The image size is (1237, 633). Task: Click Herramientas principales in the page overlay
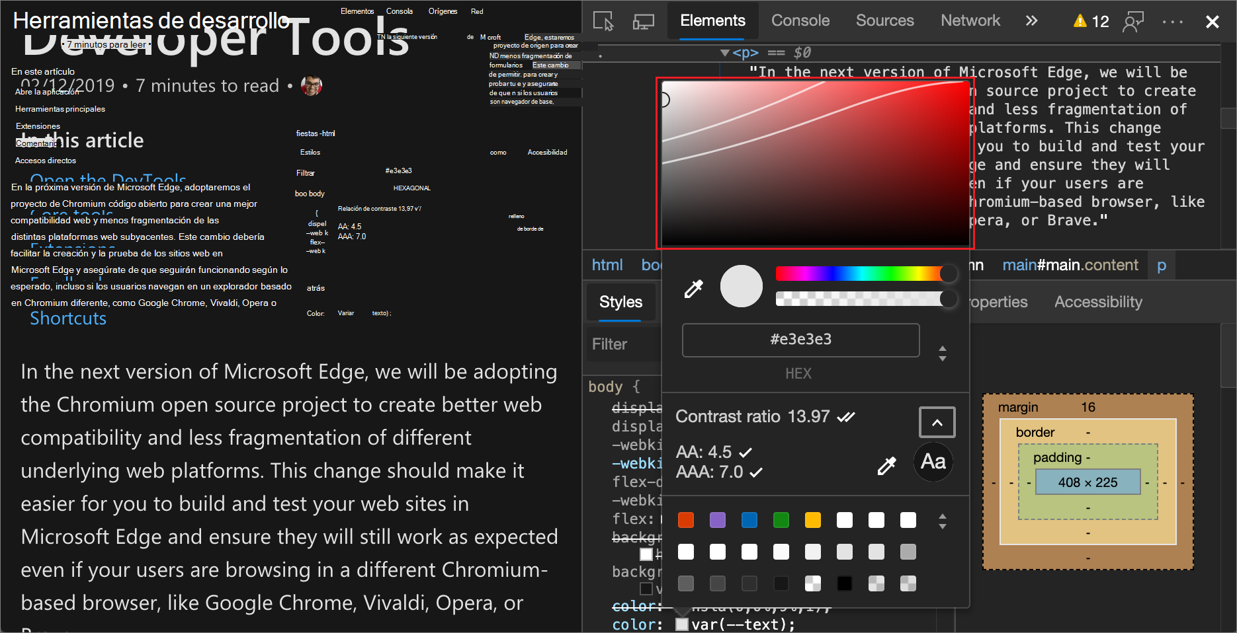60,109
